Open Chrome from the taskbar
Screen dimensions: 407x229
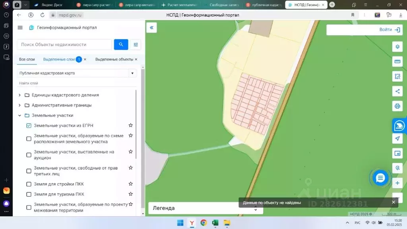click(203, 223)
